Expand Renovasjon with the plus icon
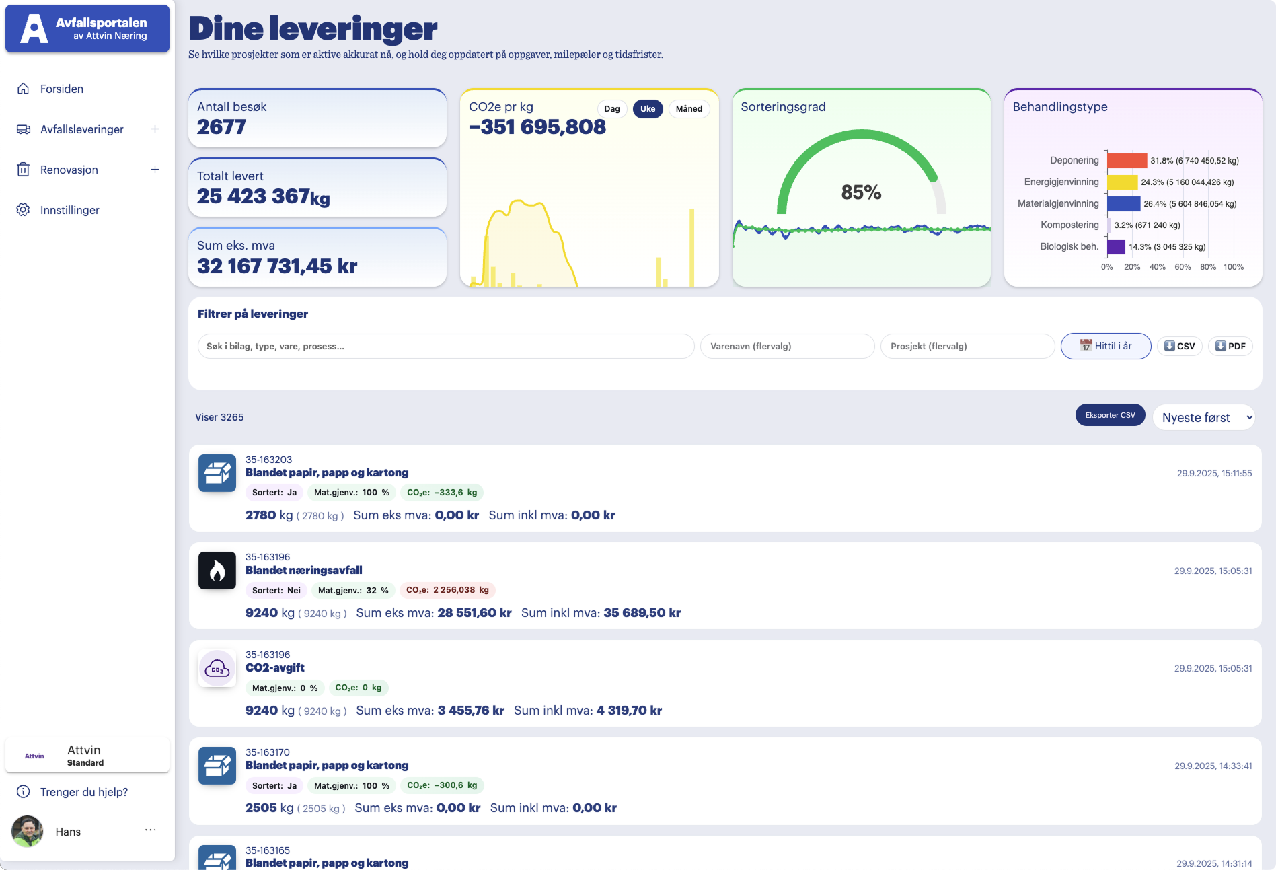The height and width of the screenshot is (870, 1276). [x=155, y=170]
